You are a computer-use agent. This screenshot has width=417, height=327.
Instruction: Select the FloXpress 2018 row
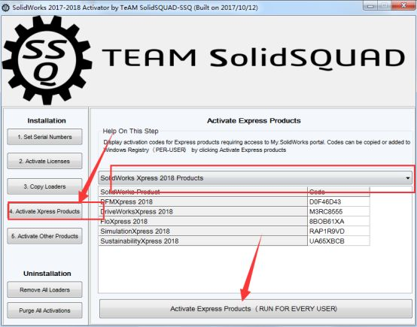pos(234,222)
